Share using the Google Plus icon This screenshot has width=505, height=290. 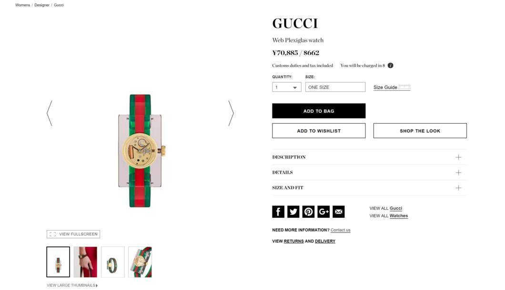323,212
